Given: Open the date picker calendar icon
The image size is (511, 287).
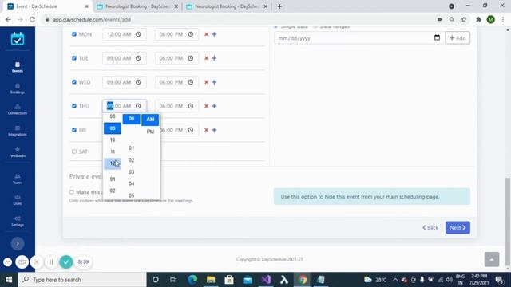Looking at the screenshot, I should pyautogui.click(x=437, y=37).
